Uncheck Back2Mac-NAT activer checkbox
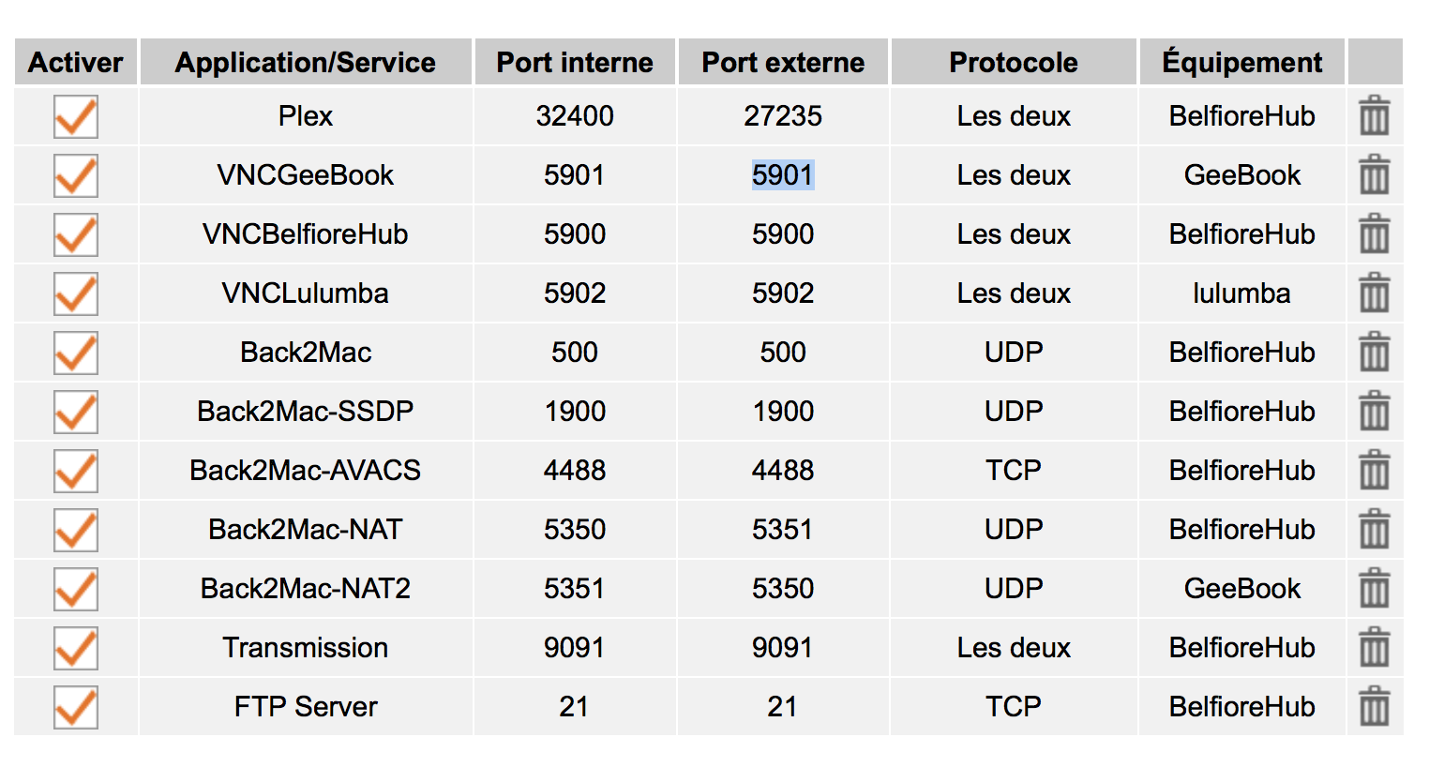 (76, 530)
